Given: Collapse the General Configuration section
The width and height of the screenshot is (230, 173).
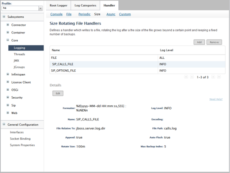Looking at the screenshot, I should 4,124.
